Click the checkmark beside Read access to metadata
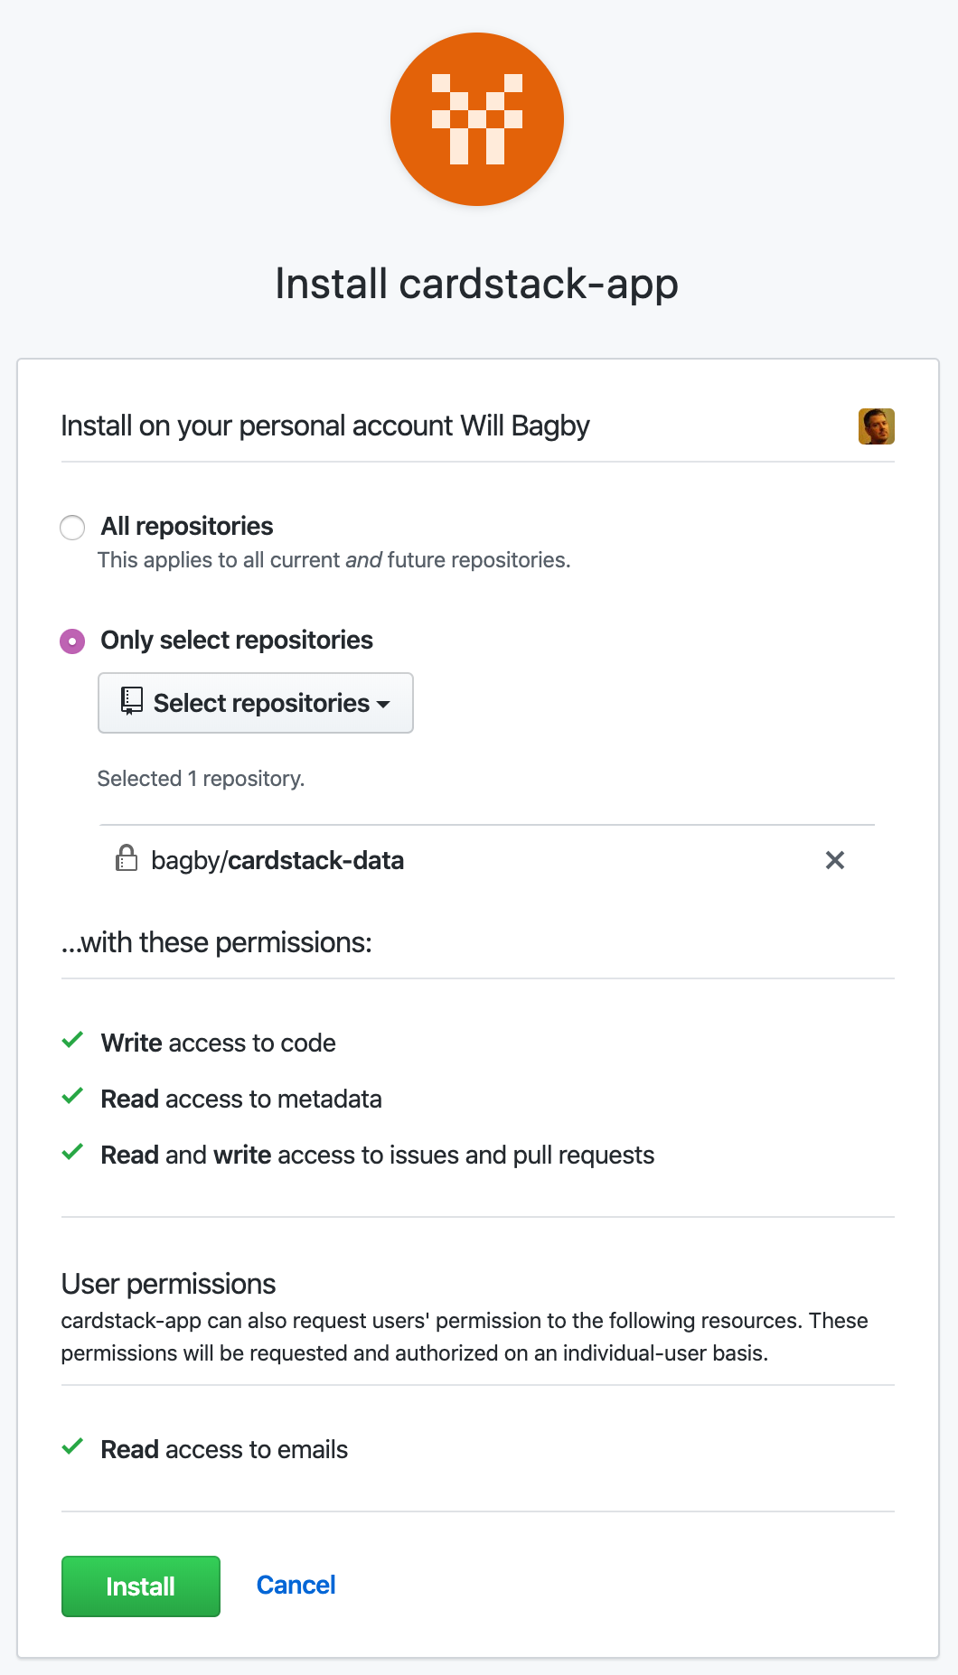The height and width of the screenshot is (1675, 958). point(73,1097)
